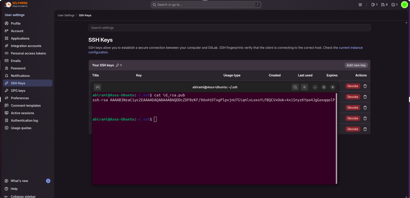Image resolution: width=410 pixels, height=198 pixels.
Task: Click the create new plus icon
Action: pos(360,5)
